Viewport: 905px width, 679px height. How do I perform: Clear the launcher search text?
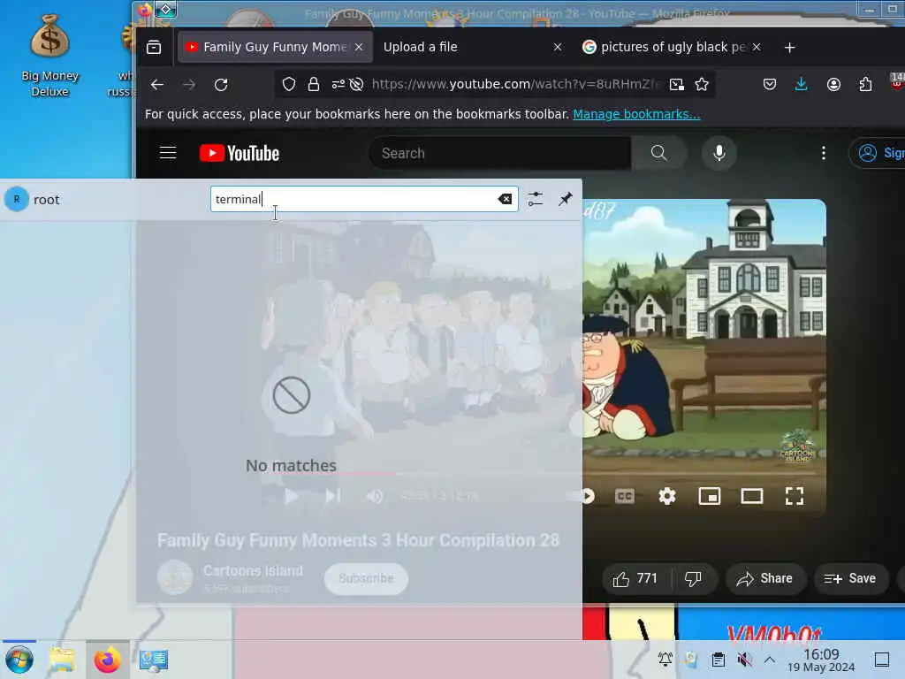coord(505,199)
